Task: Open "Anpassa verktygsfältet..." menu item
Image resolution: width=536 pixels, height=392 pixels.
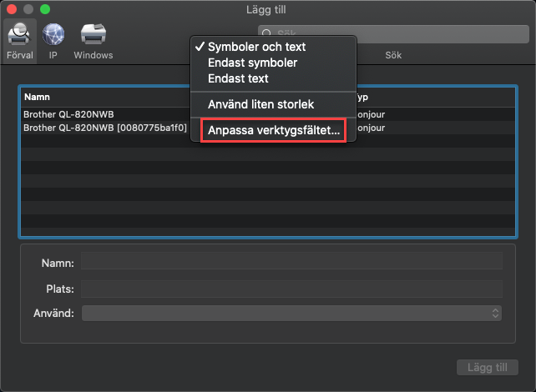Action: (x=274, y=130)
